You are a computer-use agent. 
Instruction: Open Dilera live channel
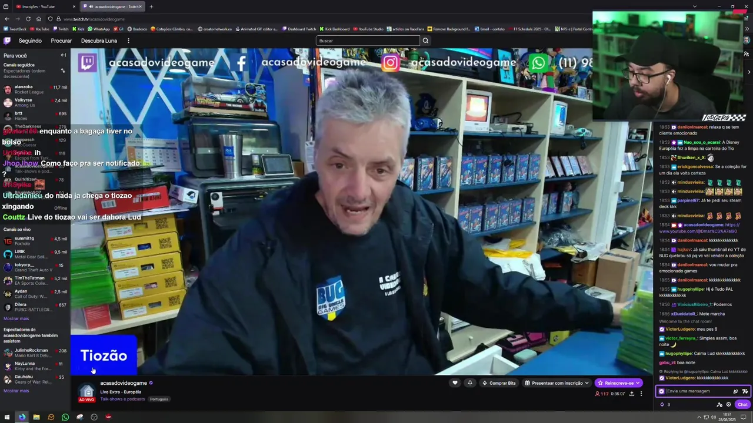click(x=35, y=307)
